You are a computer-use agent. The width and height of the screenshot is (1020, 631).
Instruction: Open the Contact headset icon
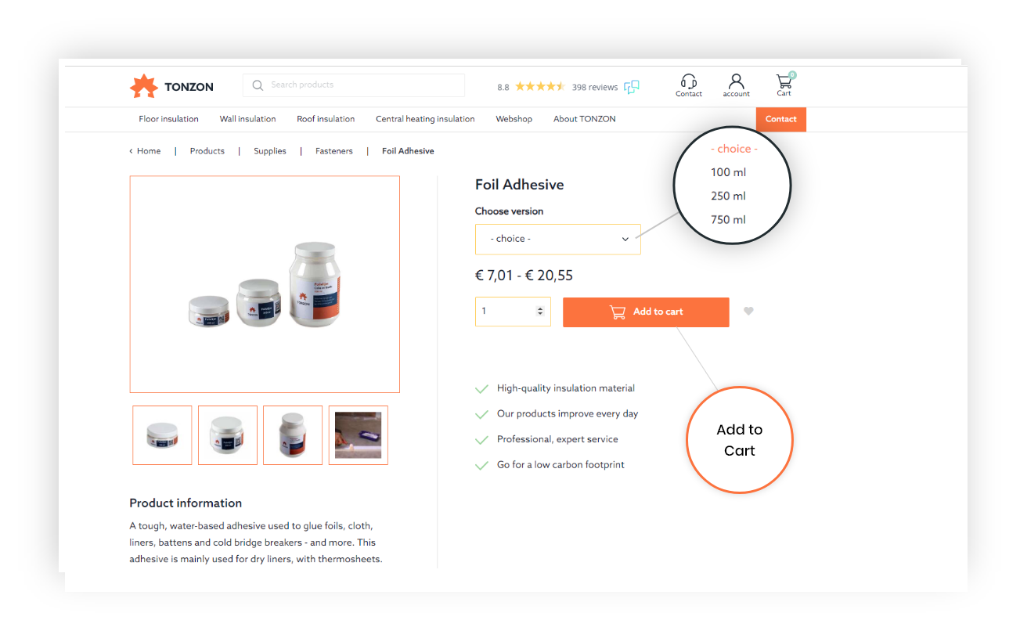[689, 81]
